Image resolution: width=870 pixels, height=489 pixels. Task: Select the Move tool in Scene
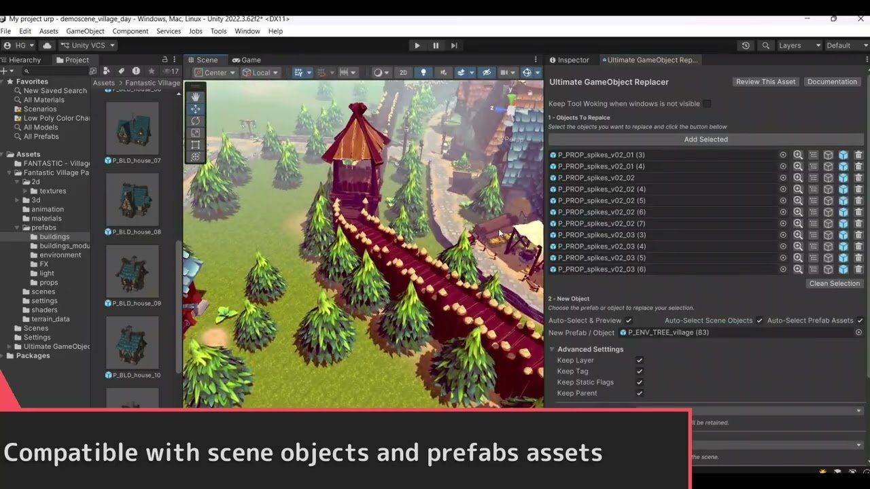(196, 109)
